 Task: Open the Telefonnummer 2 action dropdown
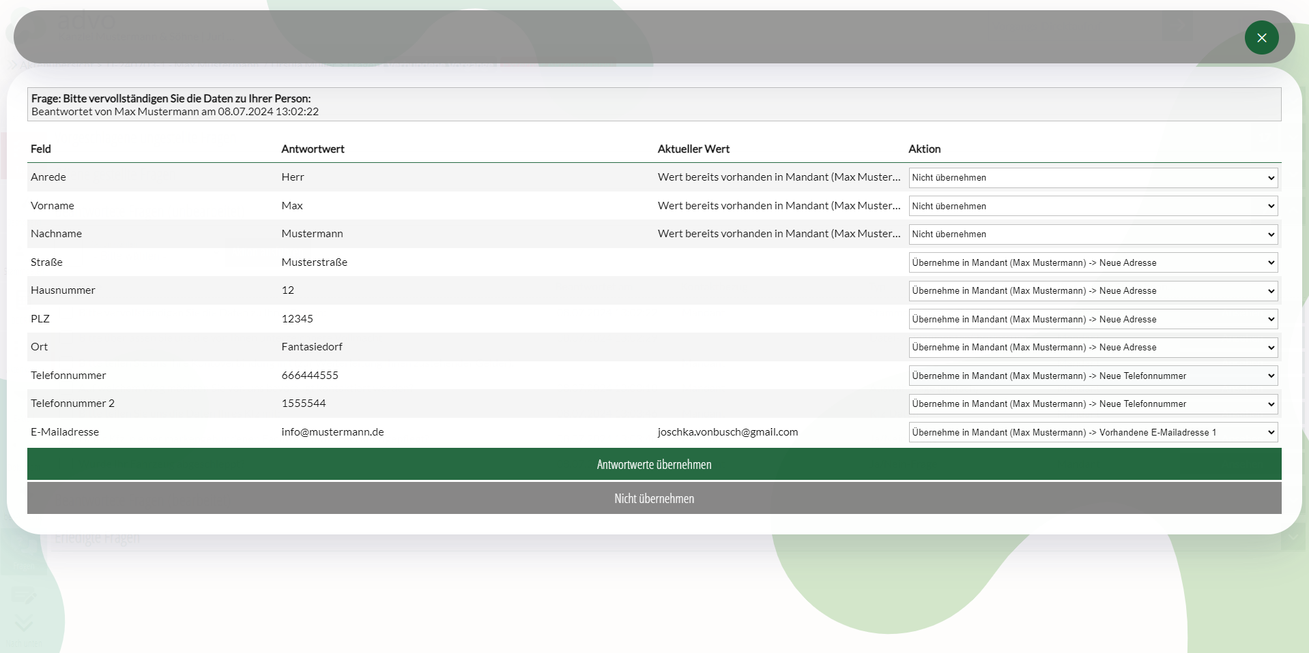pos(1093,404)
